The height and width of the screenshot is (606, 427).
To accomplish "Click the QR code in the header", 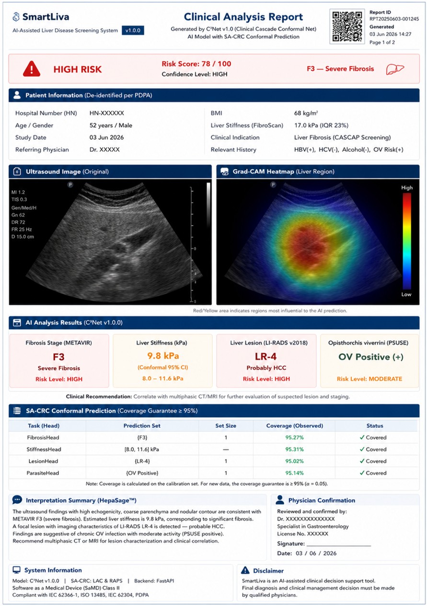I will pyautogui.click(x=347, y=26).
